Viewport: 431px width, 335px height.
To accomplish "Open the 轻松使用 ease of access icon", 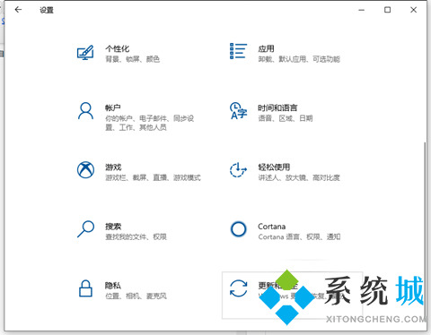I will (x=238, y=169).
